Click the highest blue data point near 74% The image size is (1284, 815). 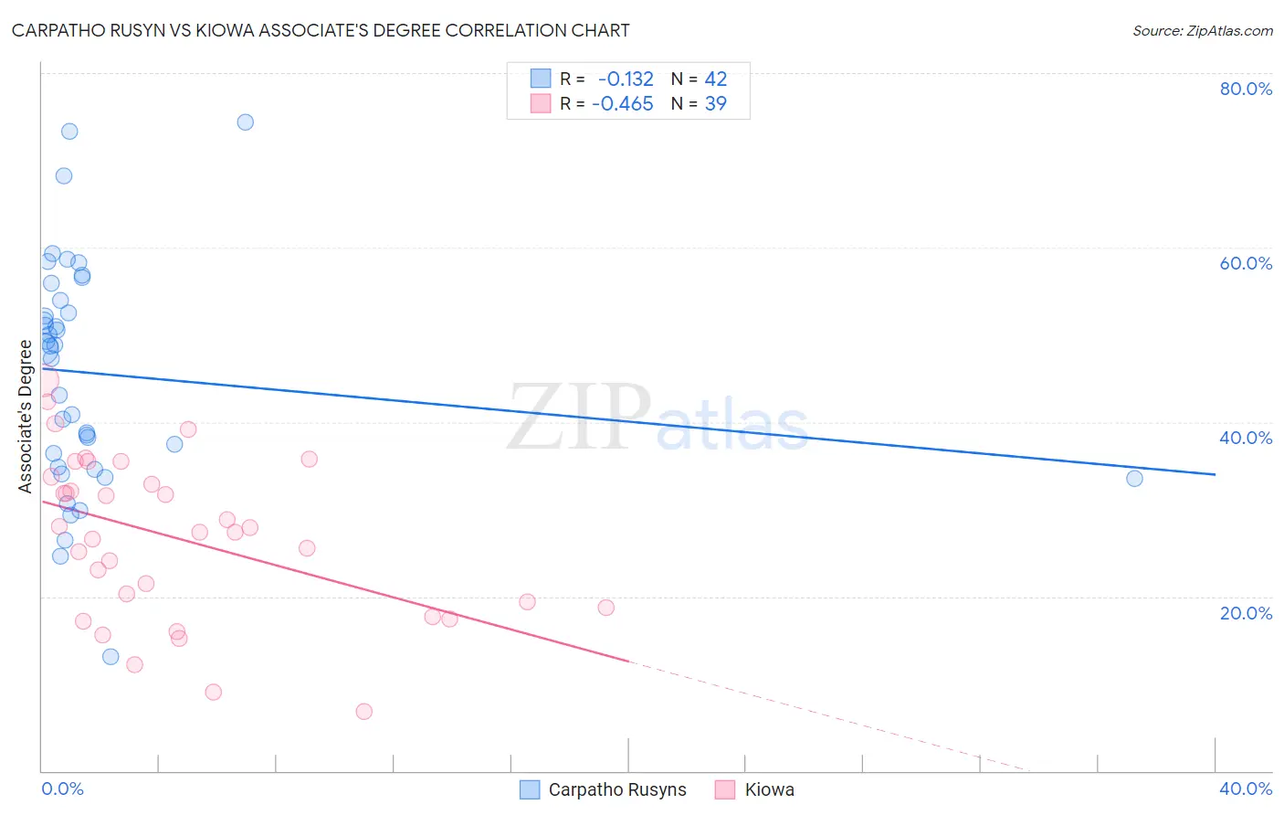pos(245,122)
